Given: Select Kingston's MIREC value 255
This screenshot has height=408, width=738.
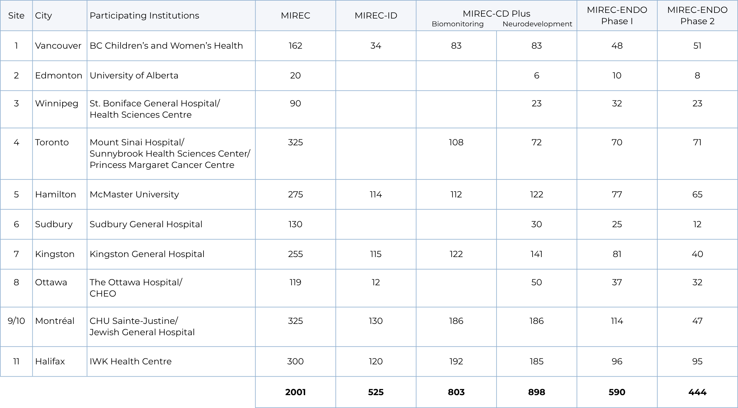Looking at the screenshot, I should (296, 254).
